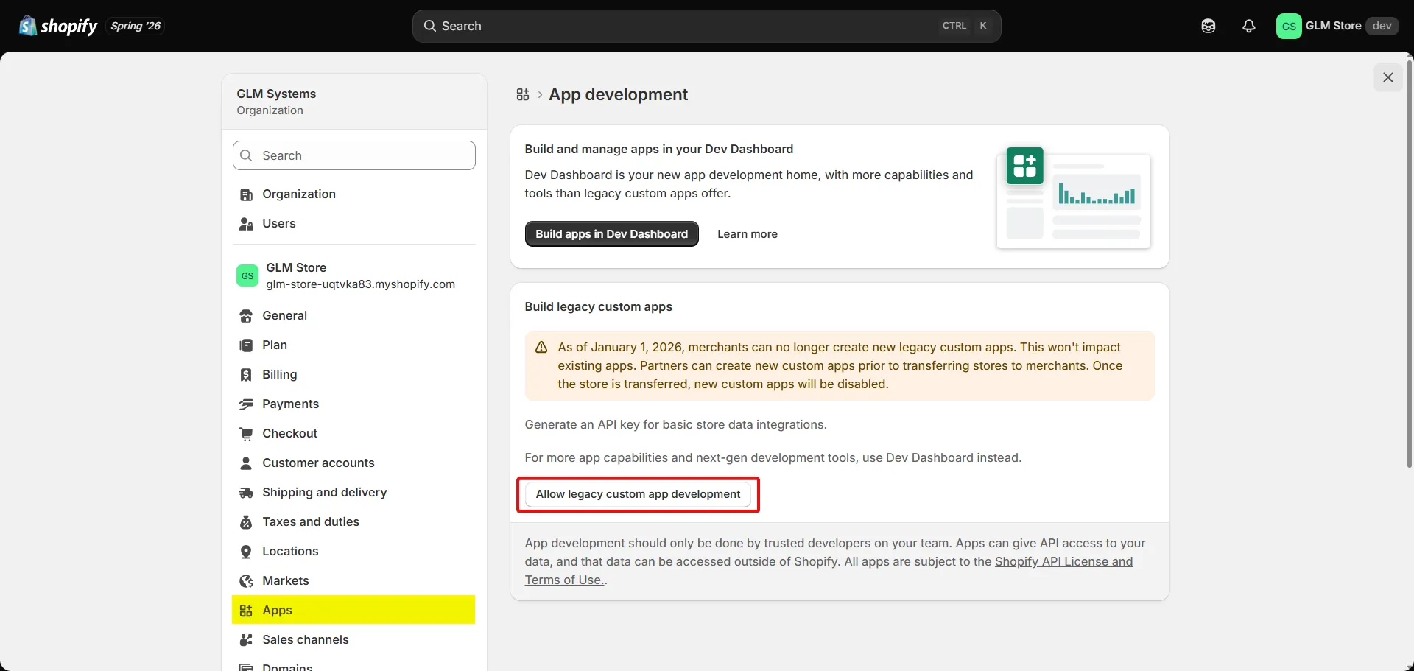
Task: Click the Apps grid icon in sidebar
Action: (x=246, y=611)
